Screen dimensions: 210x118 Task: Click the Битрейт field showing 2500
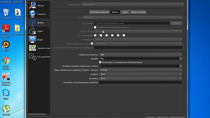pyautogui.click(x=139, y=59)
